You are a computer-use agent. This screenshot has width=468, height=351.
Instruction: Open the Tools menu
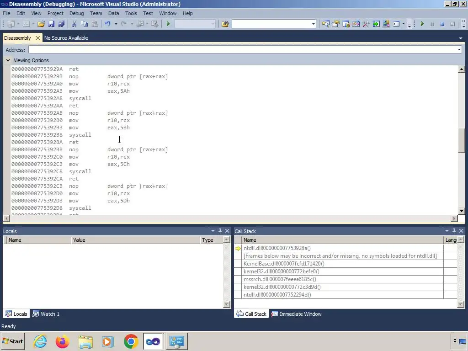(131, 13)
